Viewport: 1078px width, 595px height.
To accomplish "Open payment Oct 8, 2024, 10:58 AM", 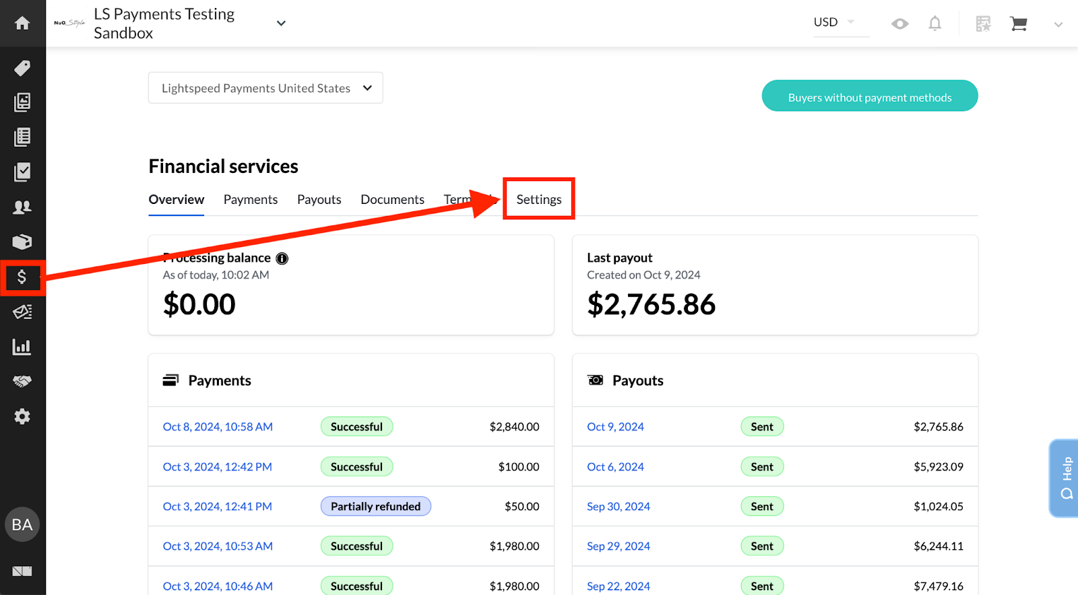I will [x=218, y=427].
